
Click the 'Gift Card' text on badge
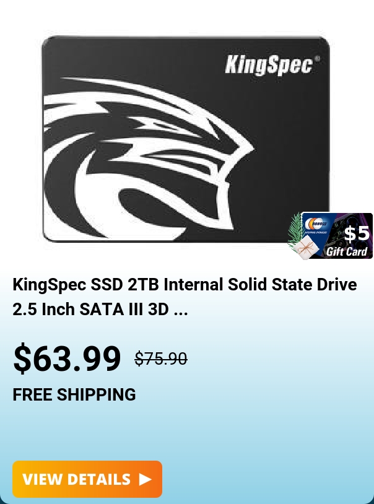click(x=347, y=251)
